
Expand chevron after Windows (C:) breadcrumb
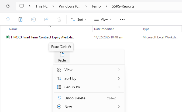click(86, 6)
